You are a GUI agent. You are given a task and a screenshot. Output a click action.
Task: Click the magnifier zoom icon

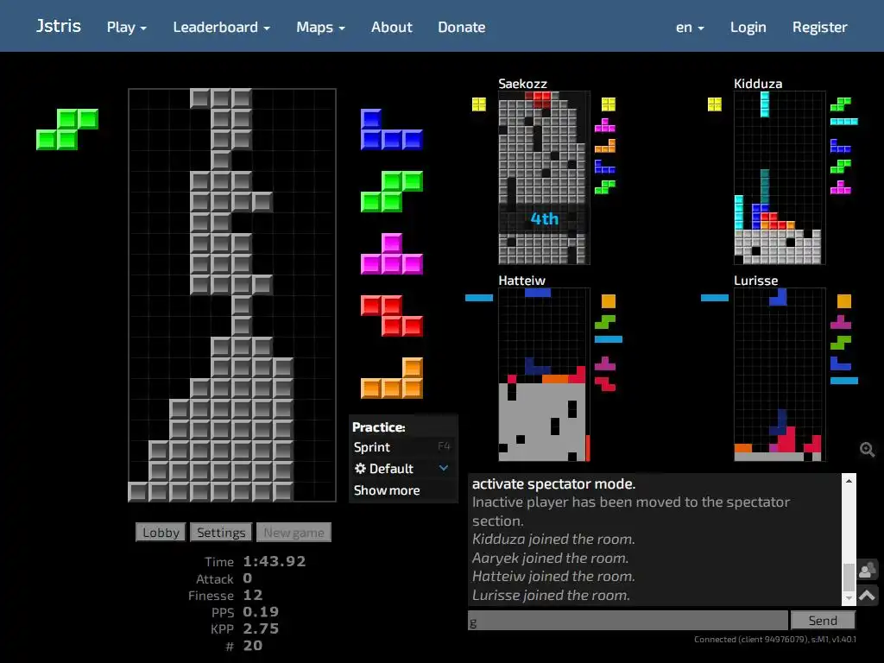click(x=867, y=449)
